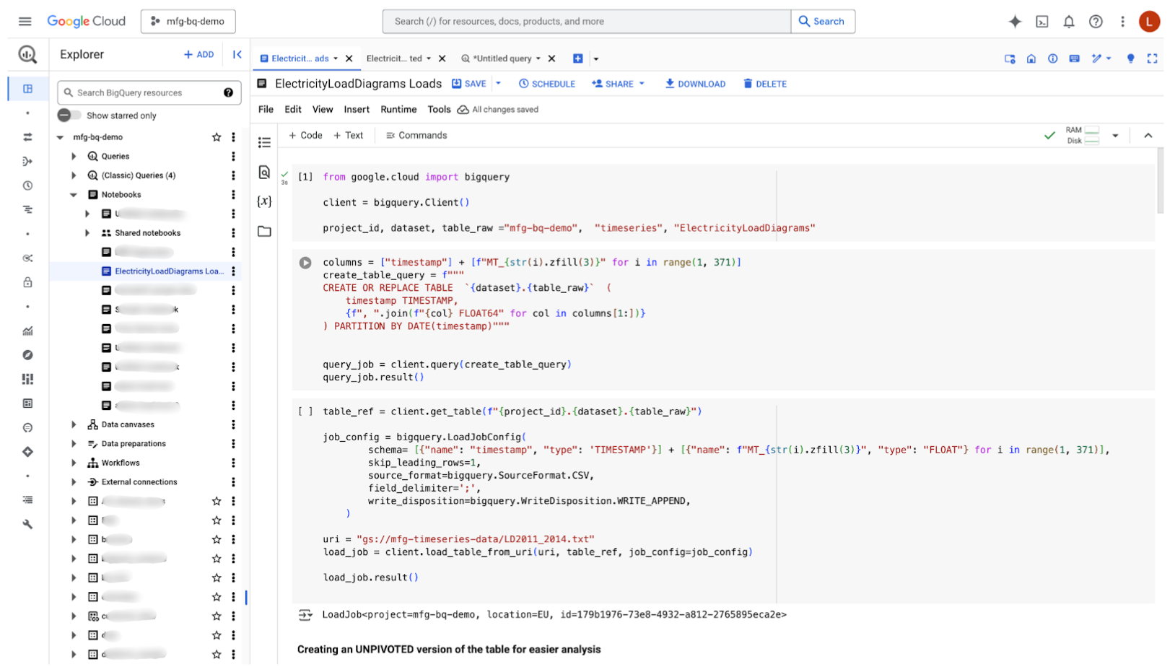Image resolution: width=1175 pixels, height=672 pixels.
Task: Open the wrench settings icon in the sidebar
Action: (x=27, y=525)
